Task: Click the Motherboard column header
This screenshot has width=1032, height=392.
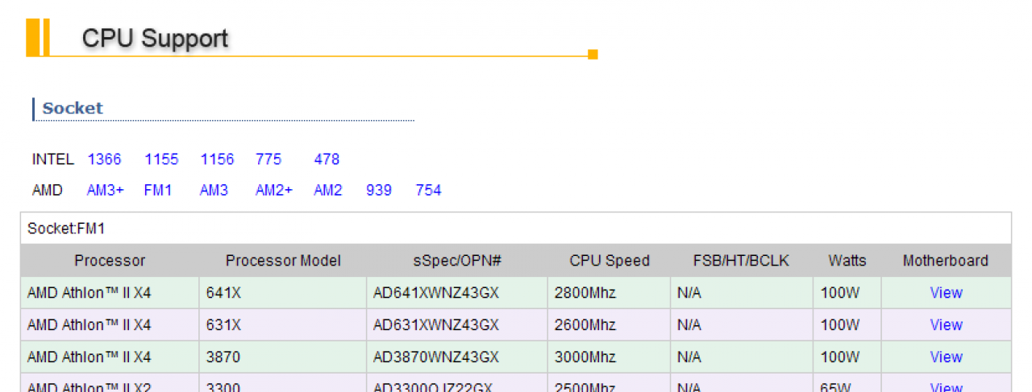Action: pyautogui.click(x=946, y=261)
